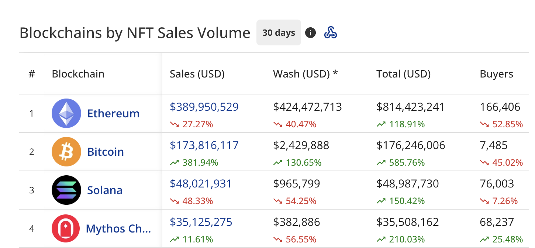This screenshot has height=248, width=535.
Task: Sort by Blockchain column header
Action: [78, 74]
